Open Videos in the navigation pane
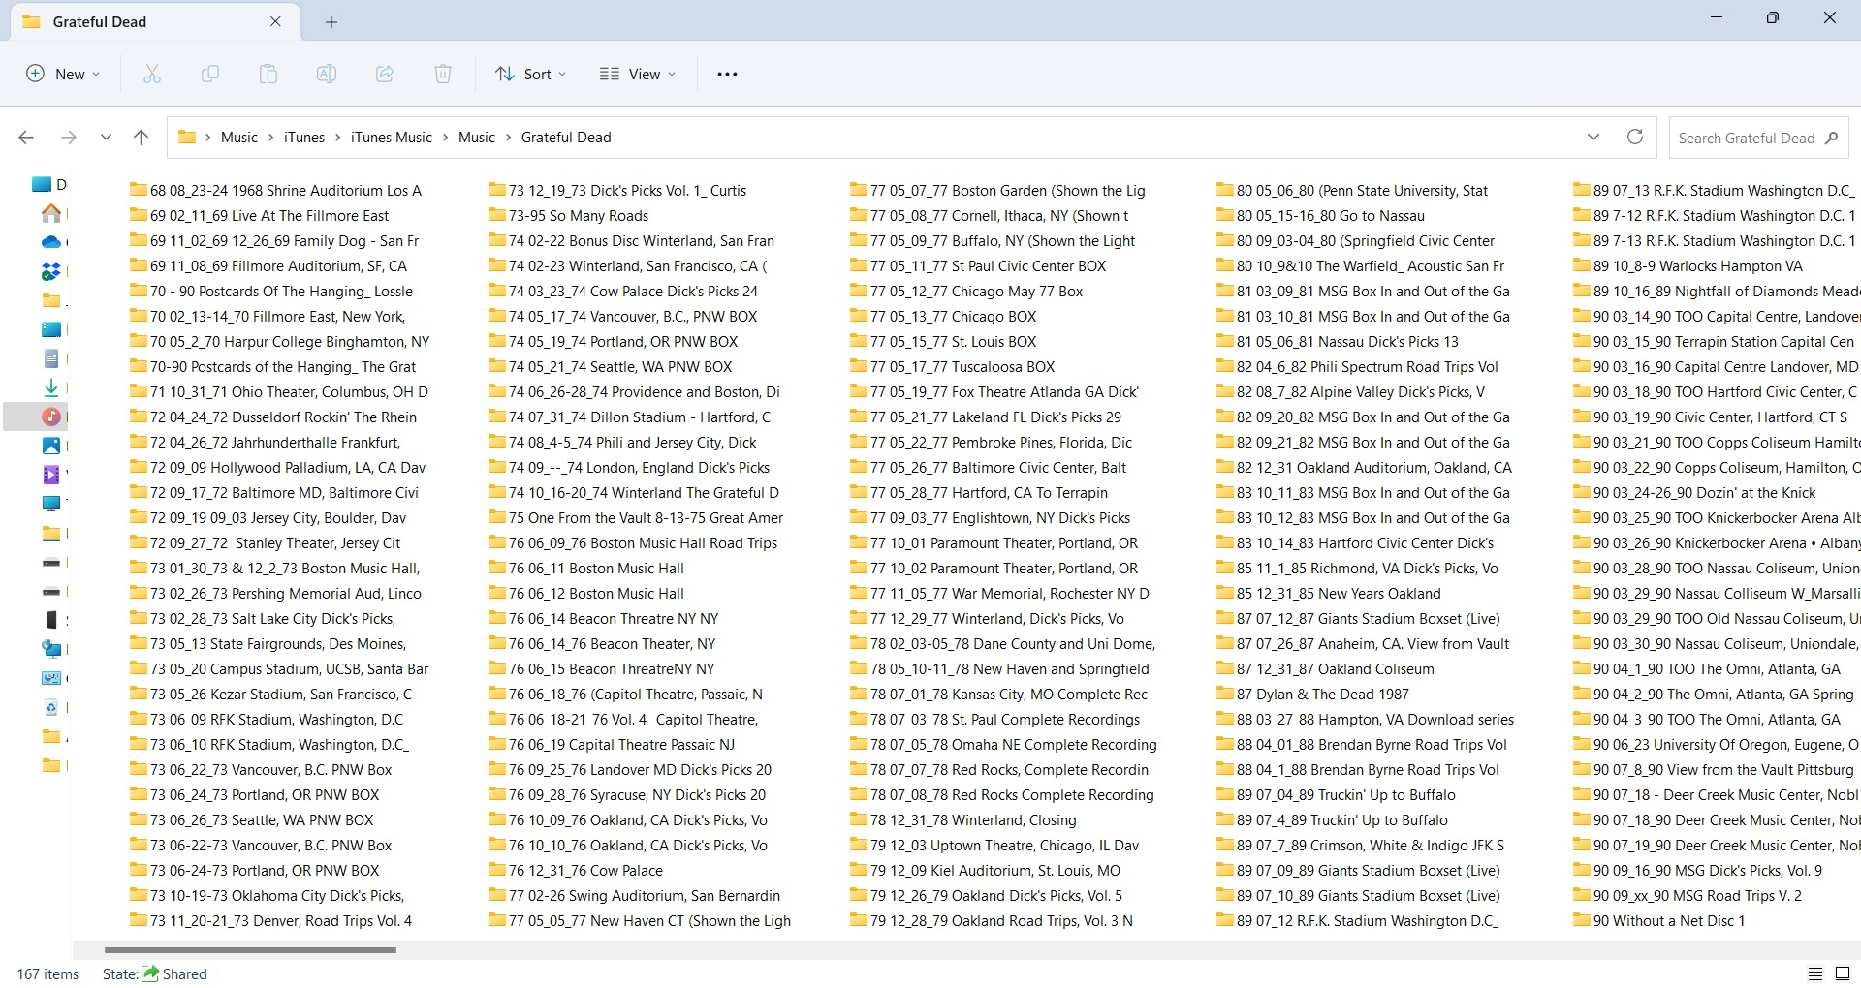This screenshot has width=1861, height=988. (51, 475)
